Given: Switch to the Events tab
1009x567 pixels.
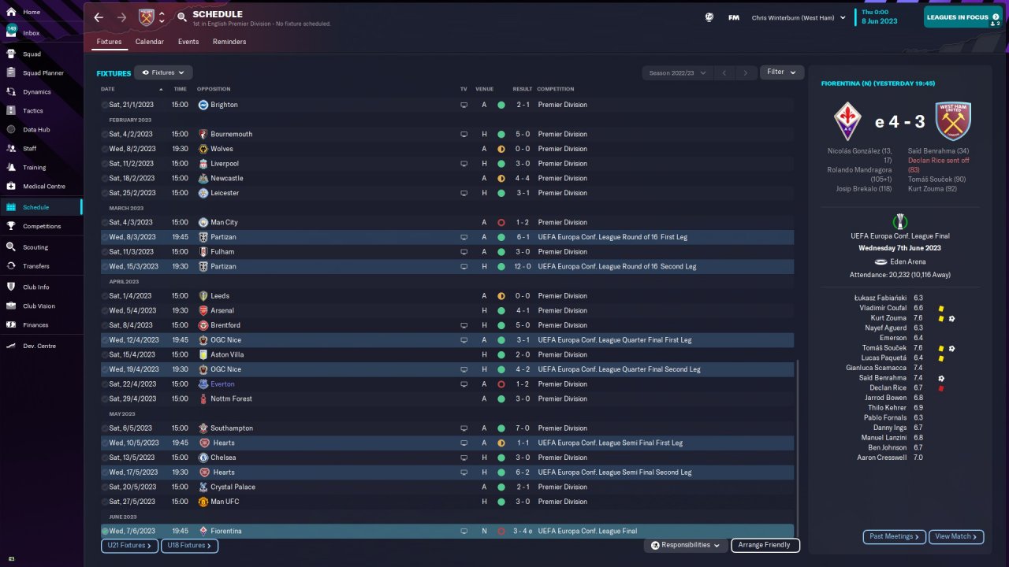Looking at the screenshot, I should tap(188, 42).
